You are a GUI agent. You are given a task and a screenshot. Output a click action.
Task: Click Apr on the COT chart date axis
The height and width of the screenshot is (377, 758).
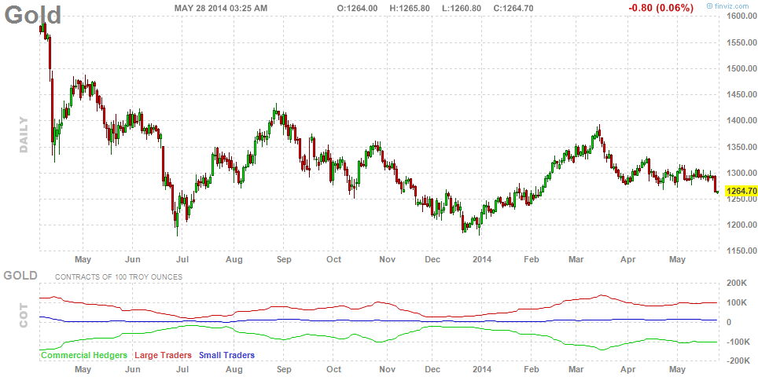628,370
